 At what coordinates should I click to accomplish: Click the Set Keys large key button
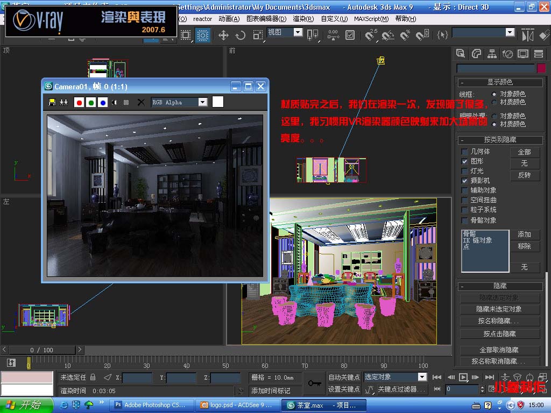pos(314,383)
